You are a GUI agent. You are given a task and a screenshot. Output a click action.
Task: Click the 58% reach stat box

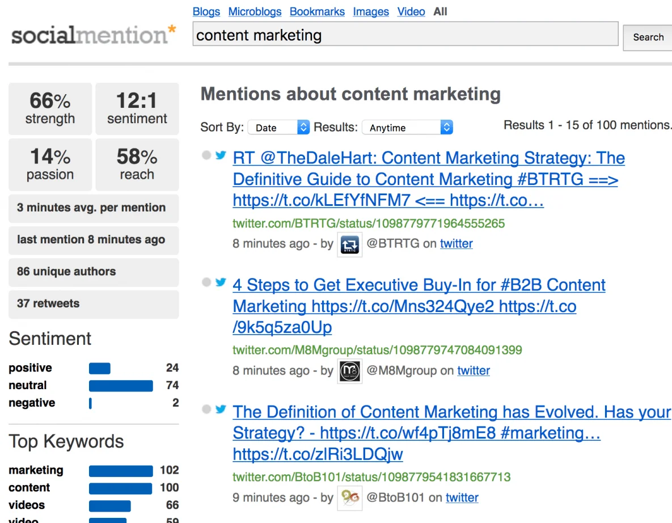coord(137,164)
